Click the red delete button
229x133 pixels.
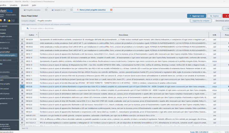pyautogui.click(x=226, y=16)
